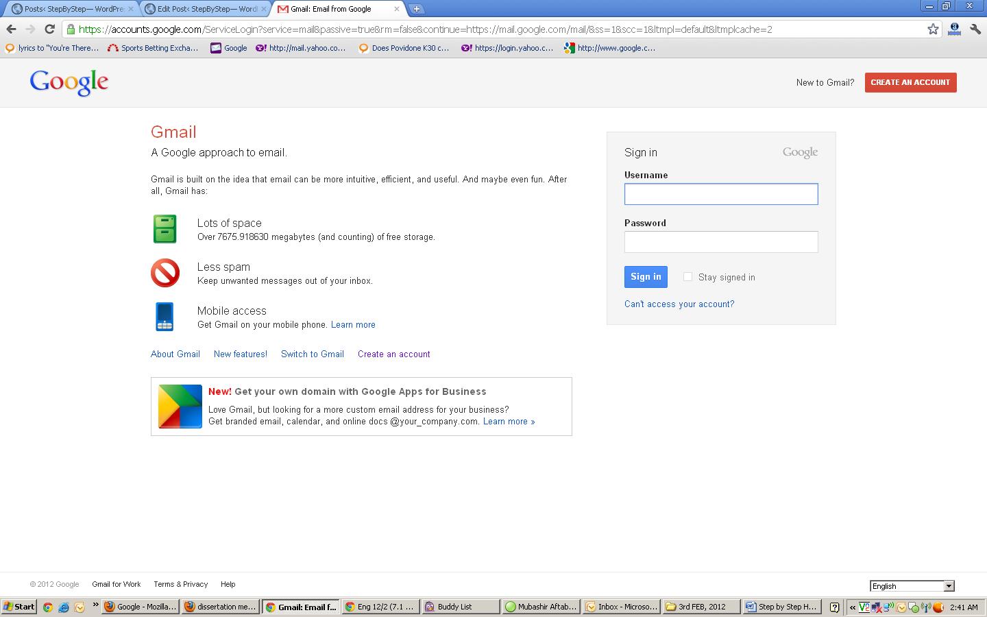Image resolution: width=987 pixels, height=617 pixels.
Task: Click the browser back arrow button
Action: 11,29
